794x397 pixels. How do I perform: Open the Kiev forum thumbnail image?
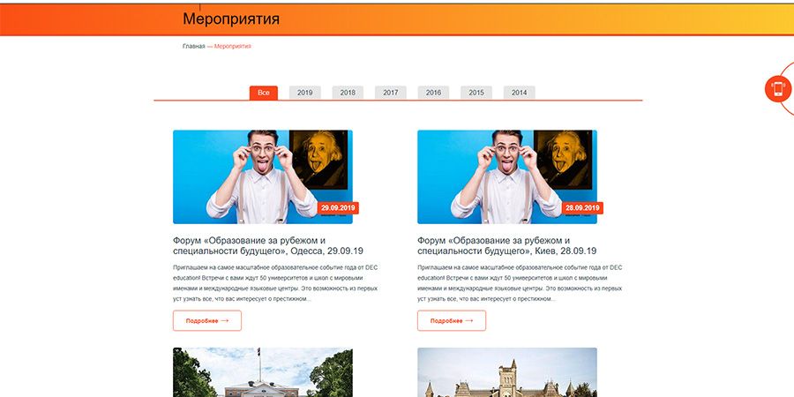pos(507,176)
